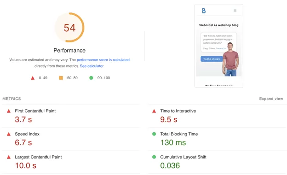Screen dimensions: 287x175
Task: Click the red triangle legend icon for 0–49
Action: 33,78
